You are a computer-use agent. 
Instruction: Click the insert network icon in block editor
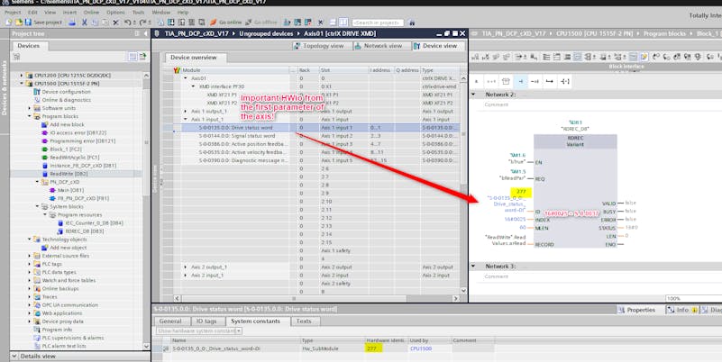tap(476, 57)
